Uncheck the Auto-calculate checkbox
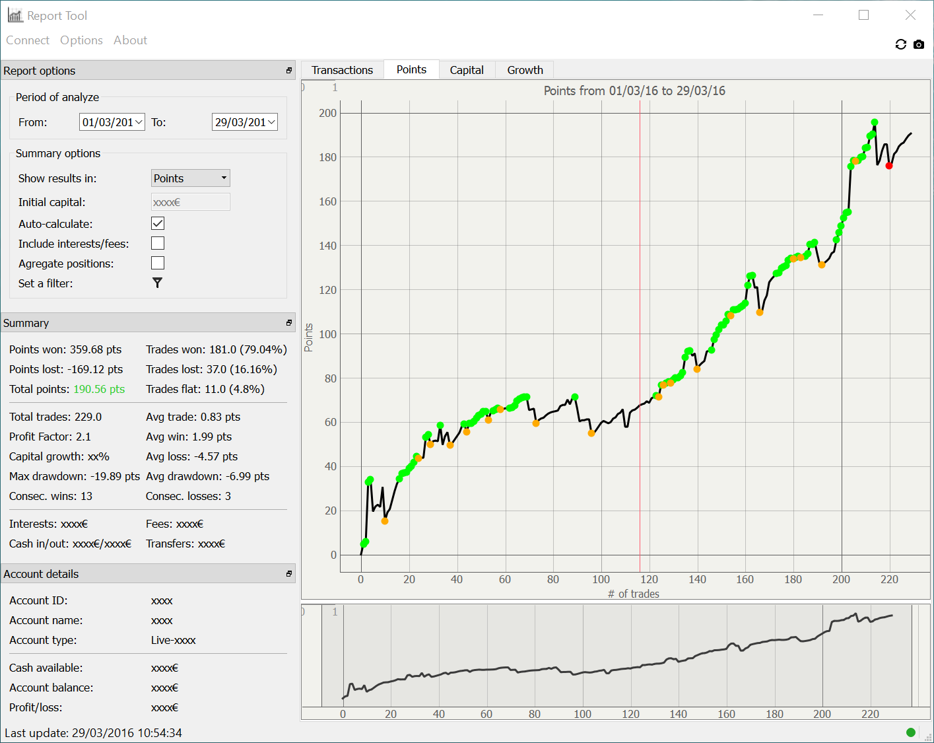The image size is (934, 743). point(158,223)
